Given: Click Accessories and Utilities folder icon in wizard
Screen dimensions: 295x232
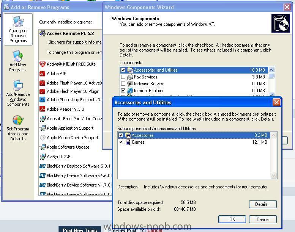Looking at the screenshot, I should 130,70.
